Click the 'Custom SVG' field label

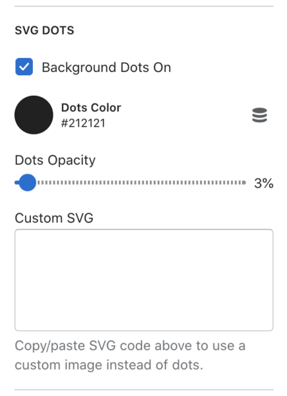pyautogui.click(x=54, y=218)
